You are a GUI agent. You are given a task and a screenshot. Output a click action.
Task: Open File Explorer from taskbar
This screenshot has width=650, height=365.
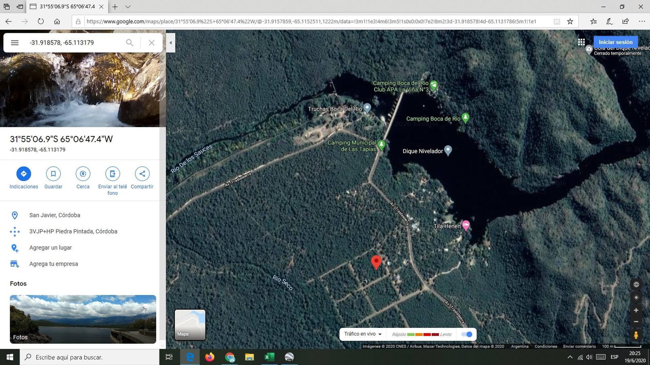tap(250, 357)
